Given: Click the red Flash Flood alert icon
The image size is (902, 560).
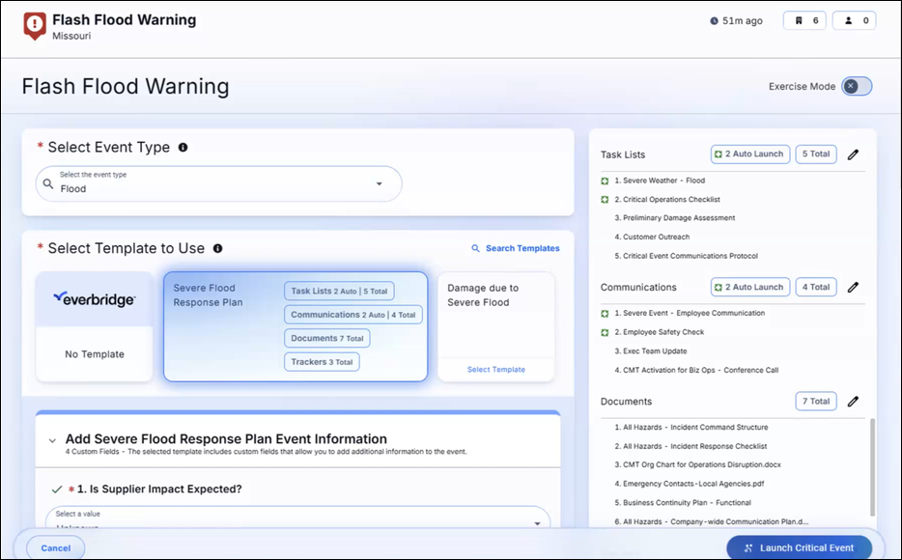Looking at the screenshot, I should [x=35, y=26].
